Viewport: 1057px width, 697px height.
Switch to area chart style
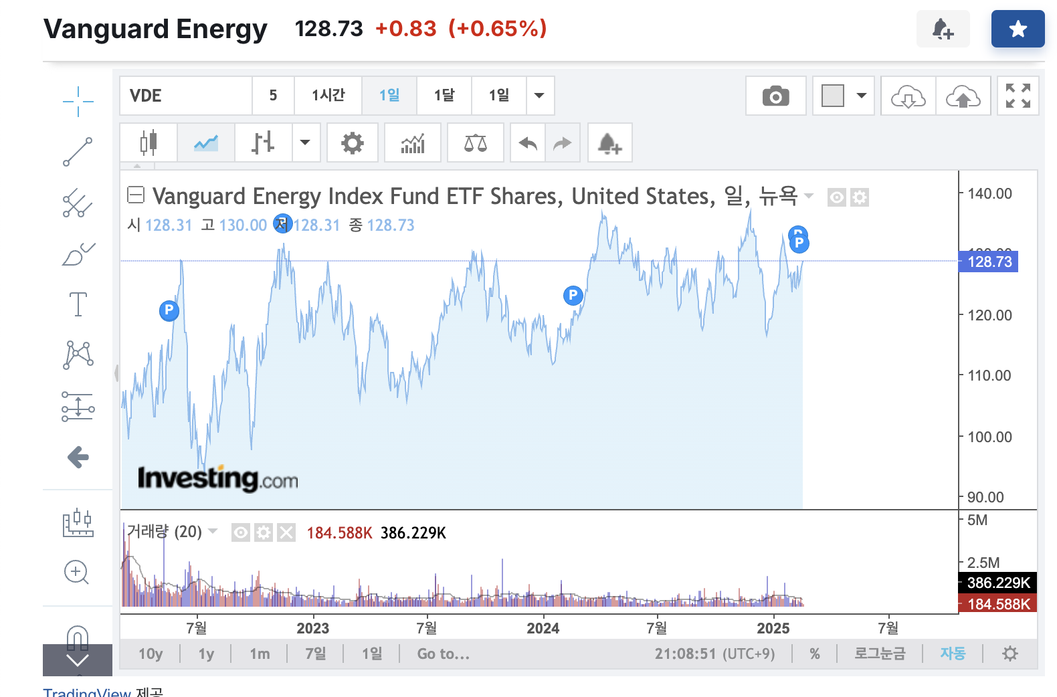point(206,142)
